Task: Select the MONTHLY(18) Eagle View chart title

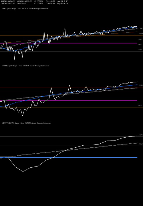Action: (x=27, y=123)
